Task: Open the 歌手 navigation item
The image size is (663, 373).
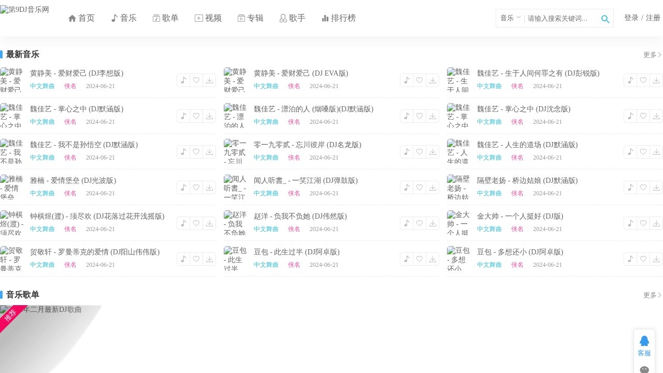Action: [x=292, y=18]
